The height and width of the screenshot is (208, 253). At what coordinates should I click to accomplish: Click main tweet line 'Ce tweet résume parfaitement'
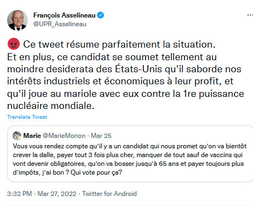tap(119, 44)
